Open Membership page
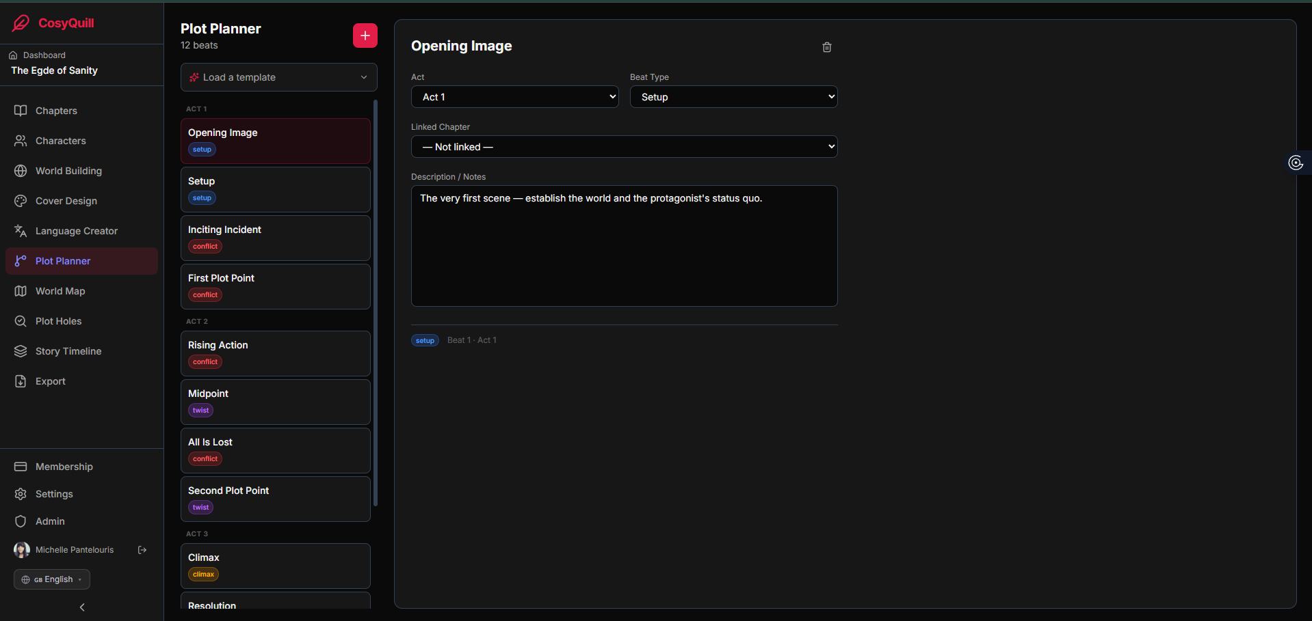This screenshot has height=621, width=1312. click(x=82, y=467)
